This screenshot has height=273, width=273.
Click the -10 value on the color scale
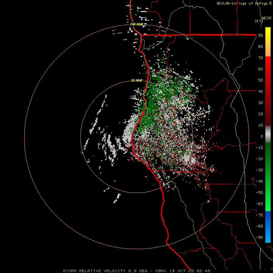pos(259,148)
